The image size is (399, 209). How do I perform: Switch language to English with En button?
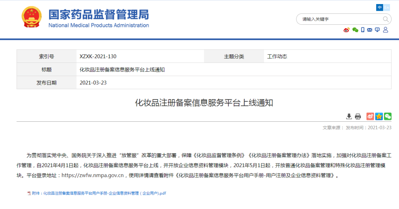click(x=386, y=7)
